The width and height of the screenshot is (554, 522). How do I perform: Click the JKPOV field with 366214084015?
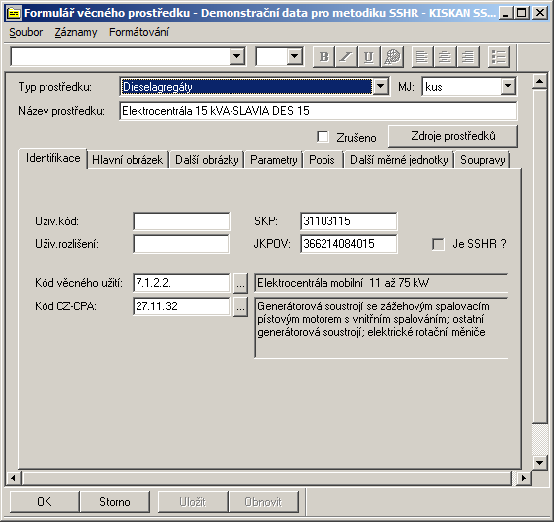[x=348, y=244]
